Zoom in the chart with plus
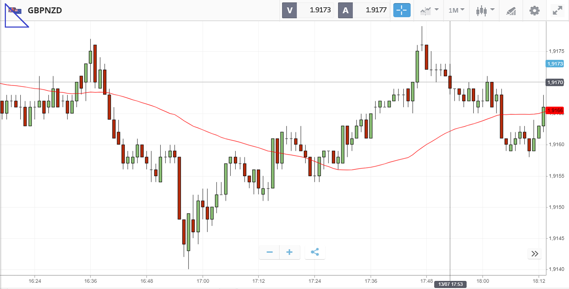The height and width of the screenshot is (289, 569). 289,252
